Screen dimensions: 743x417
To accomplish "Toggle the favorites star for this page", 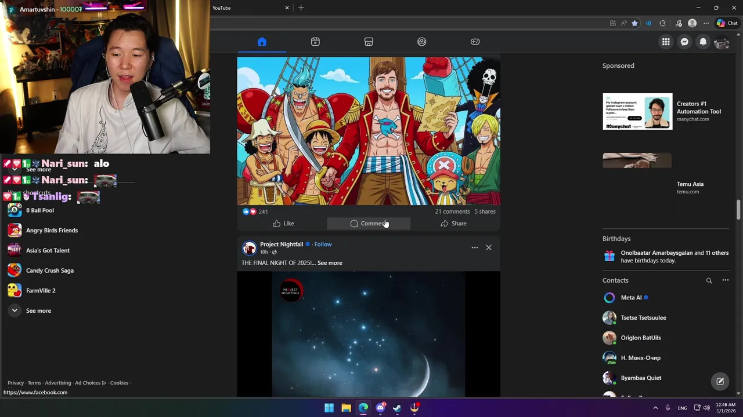I will click(x=634, y=23).
